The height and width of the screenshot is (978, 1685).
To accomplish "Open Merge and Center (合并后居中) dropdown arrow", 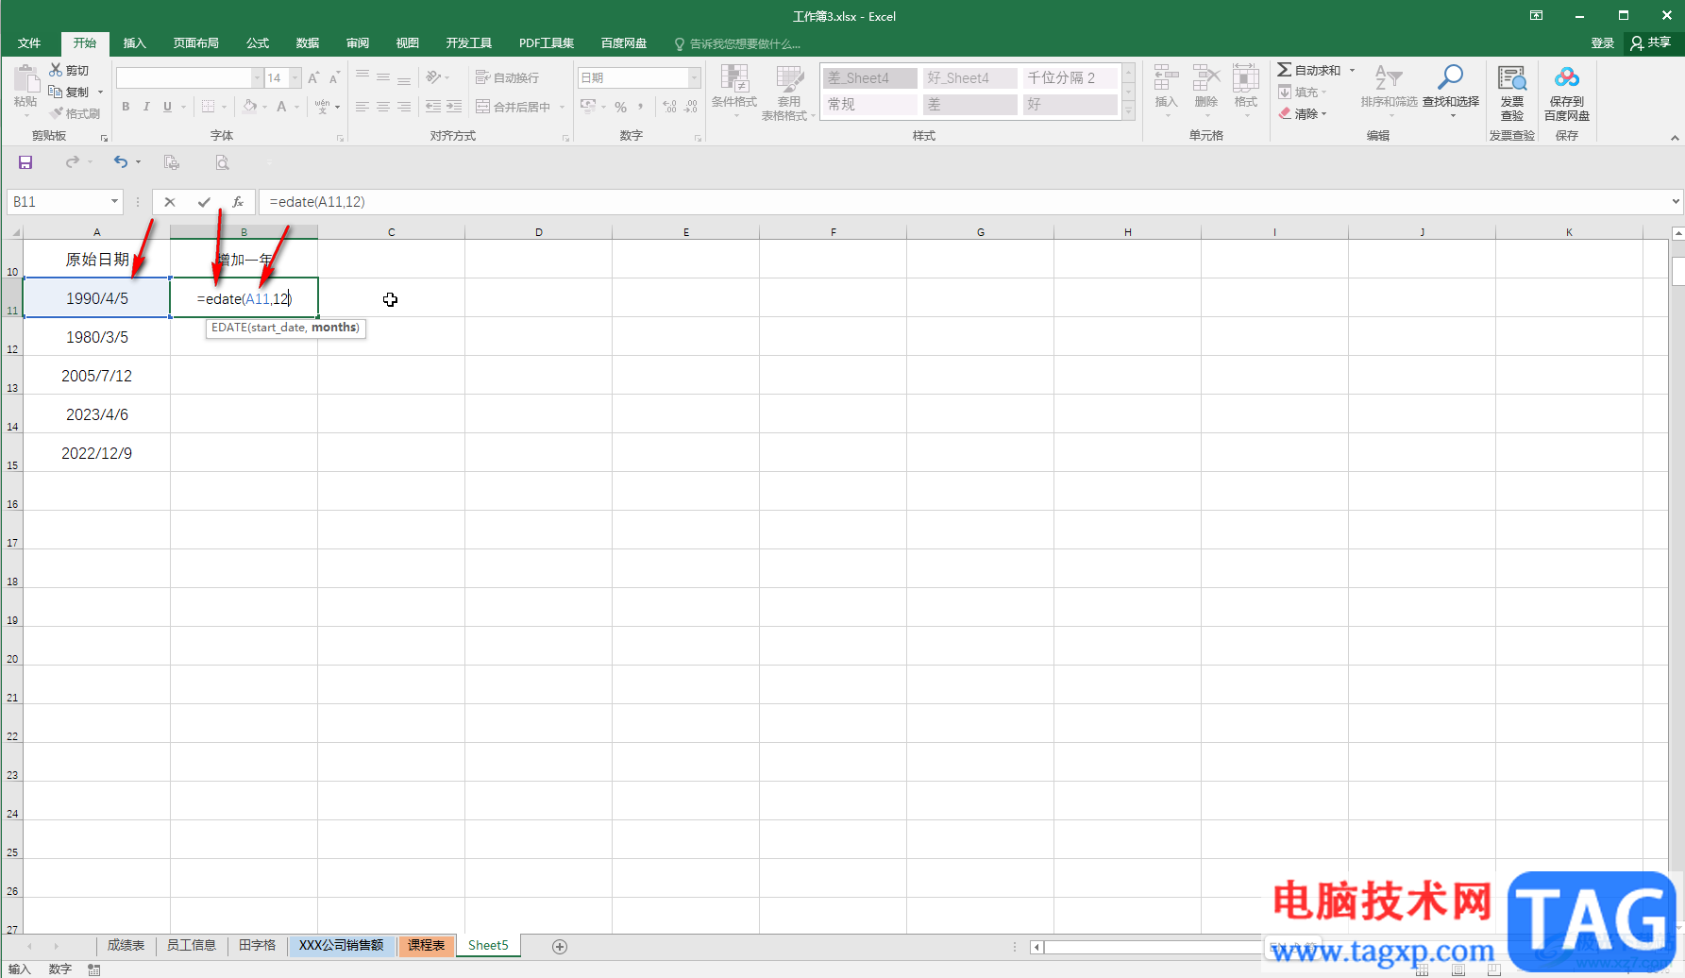I will 562,107.
